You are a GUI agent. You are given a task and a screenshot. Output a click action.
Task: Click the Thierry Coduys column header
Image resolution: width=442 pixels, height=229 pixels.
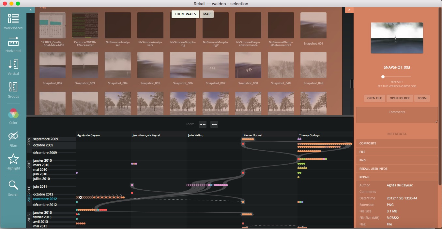tap(309, 135)
